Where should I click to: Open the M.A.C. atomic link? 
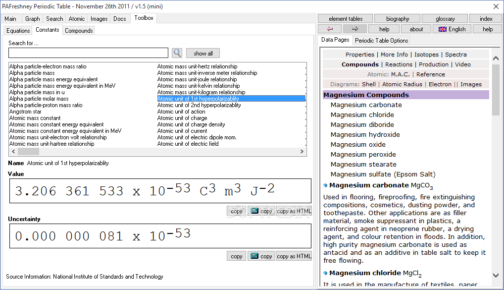(400, 74)
